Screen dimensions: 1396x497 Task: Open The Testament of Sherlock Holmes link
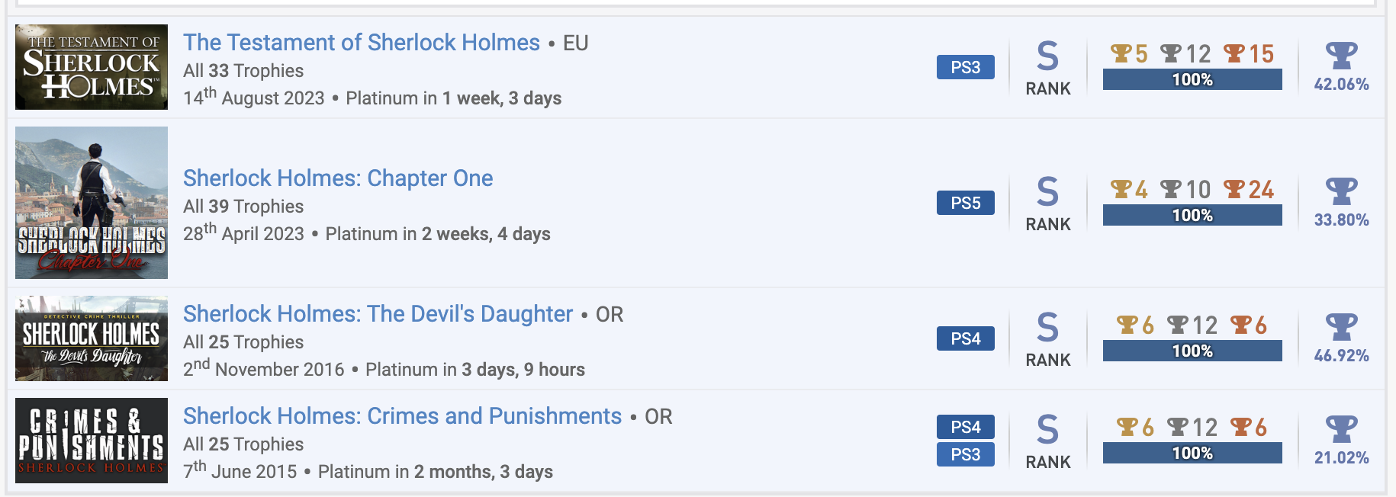pos(361,43)
